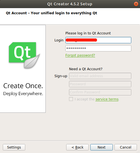Focus the Login email field
140x153 pixels.
(x=98, y=40)
